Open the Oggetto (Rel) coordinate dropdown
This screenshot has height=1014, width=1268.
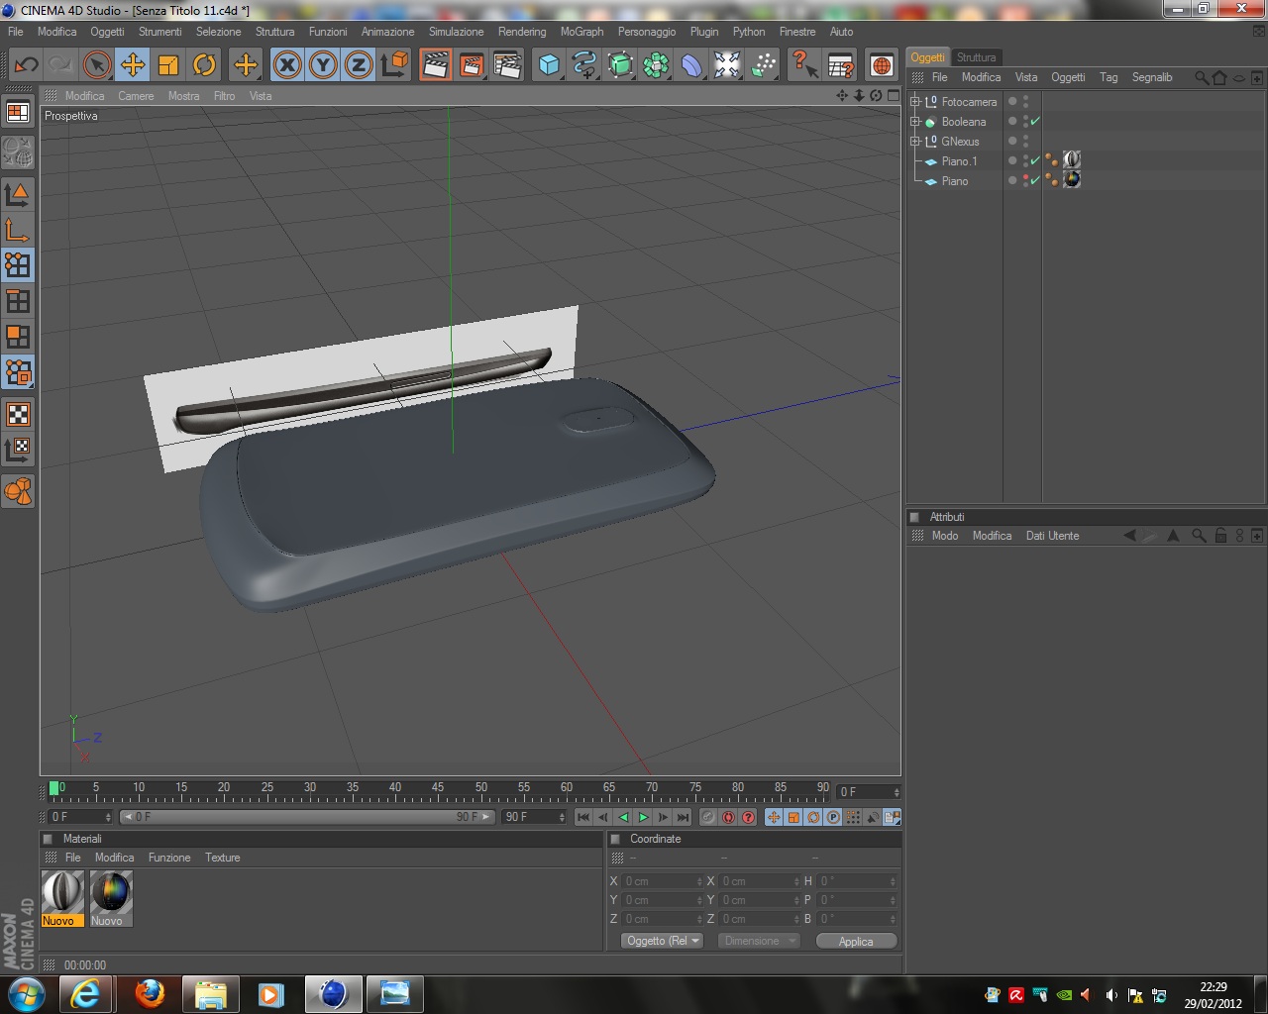(662, 941)
